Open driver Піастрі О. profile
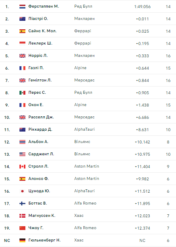 (x=38, y=19)
